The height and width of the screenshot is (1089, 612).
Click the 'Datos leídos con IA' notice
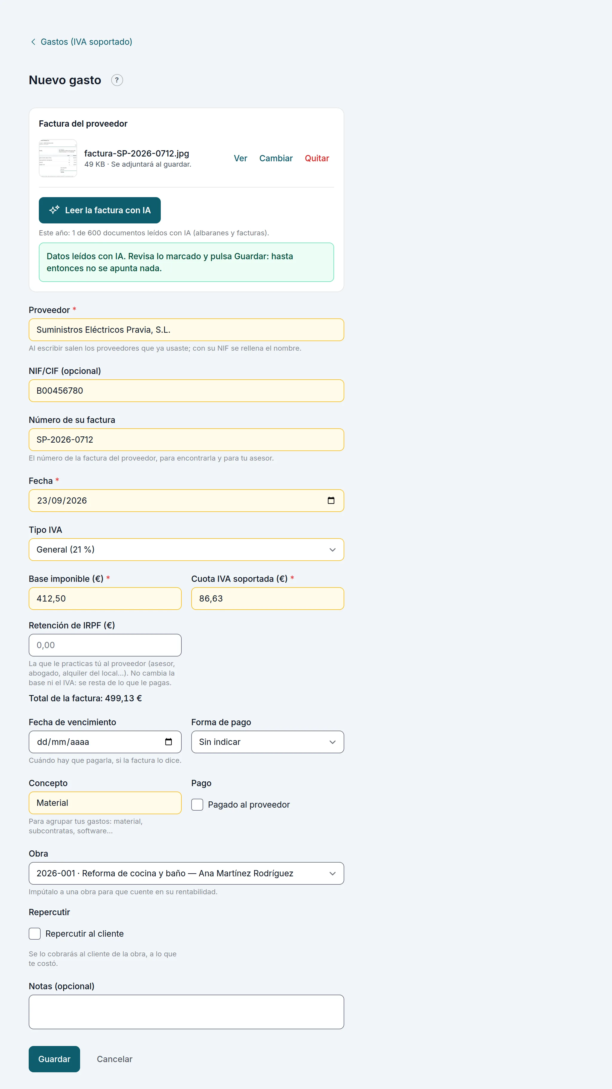pyautogui.click(x=186, y=262)
